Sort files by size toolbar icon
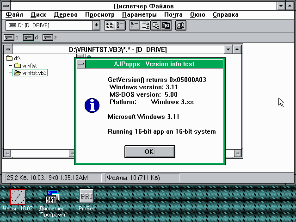The height and width of the screenshot is (222, 296). 156,25
